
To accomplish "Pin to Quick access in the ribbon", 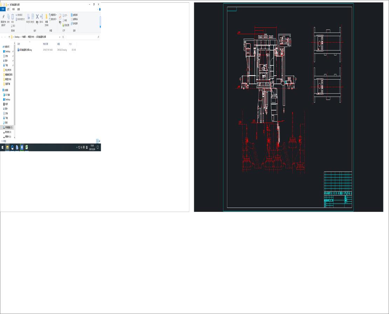I will pos(4,20).
